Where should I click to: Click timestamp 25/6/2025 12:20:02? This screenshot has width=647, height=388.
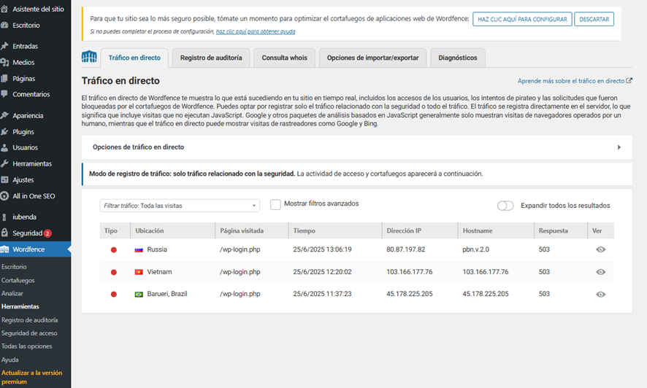click(x=322, y=272)
